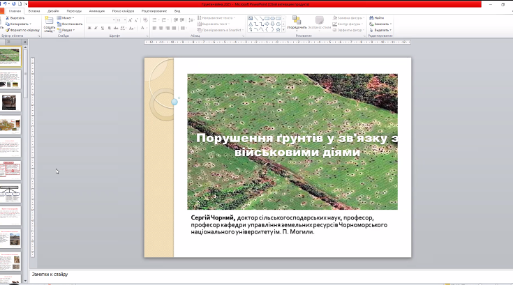Screen dimensions: 513x285
Task: Select the second slide thumbnail in panel
Action: tap(10, 80)
